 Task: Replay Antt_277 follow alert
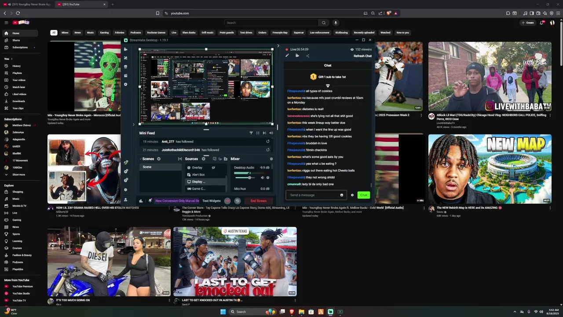[x=267, y=142]
